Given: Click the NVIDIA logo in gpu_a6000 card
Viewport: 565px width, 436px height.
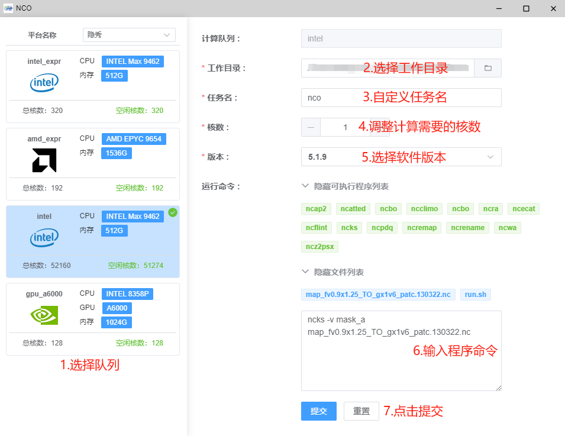Looking at the screenshot, I should coord(44,315).
